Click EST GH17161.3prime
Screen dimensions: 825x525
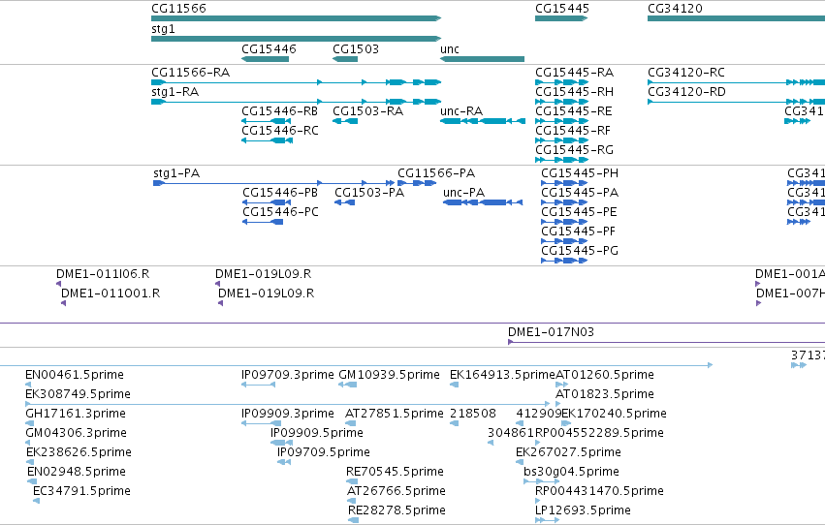[x=76, y=414]
